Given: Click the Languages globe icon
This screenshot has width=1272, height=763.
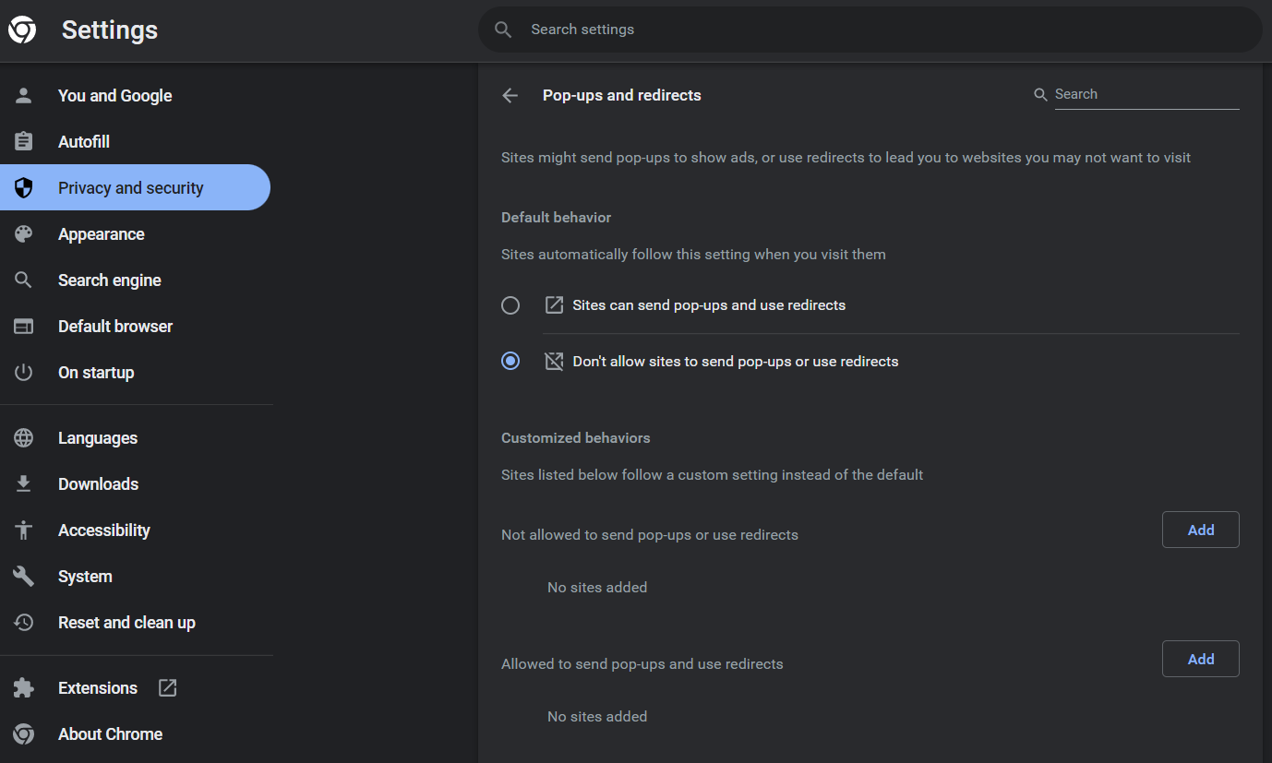Looking at the screenshot, I should (24, 438).
